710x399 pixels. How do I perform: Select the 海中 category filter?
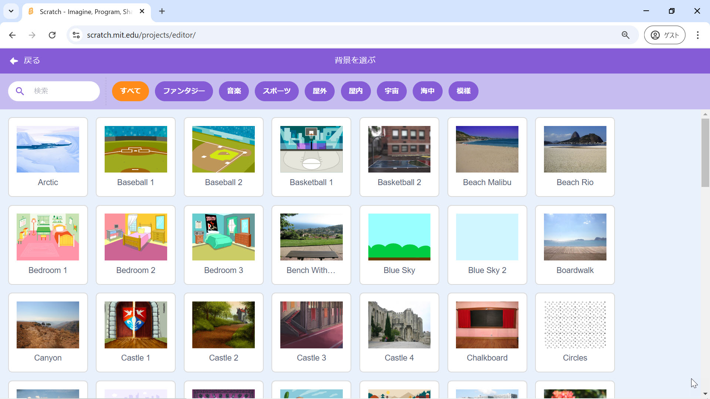427,91
